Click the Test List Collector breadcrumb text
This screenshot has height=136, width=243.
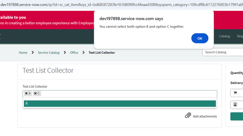102,53
